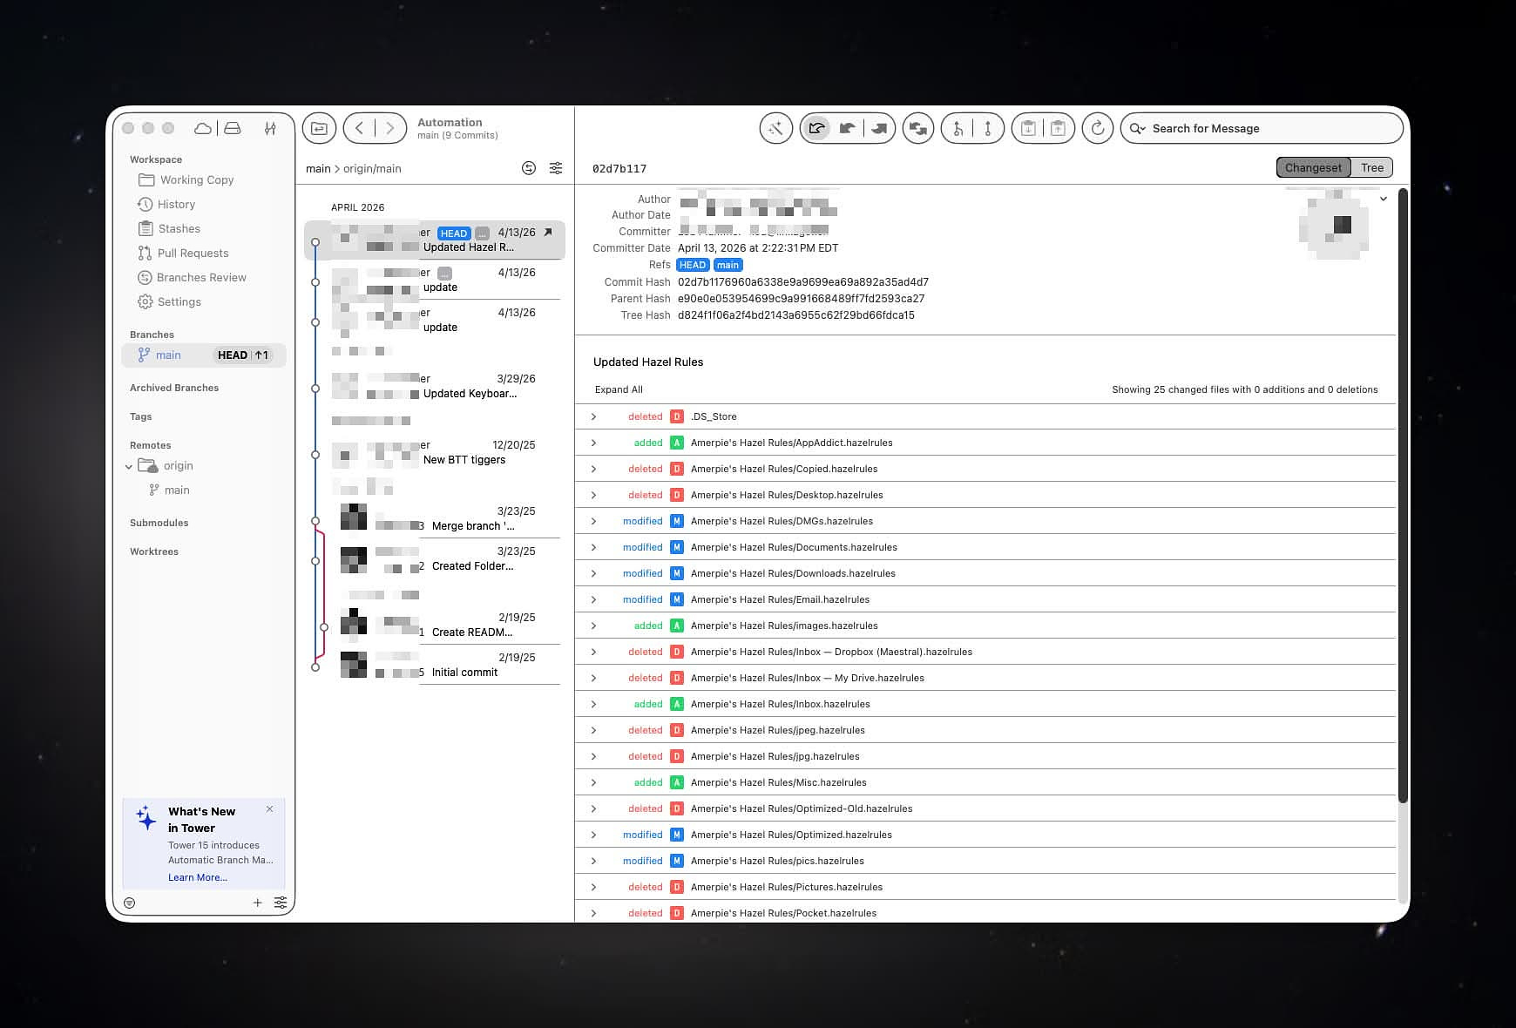Screen dimensions: 1516x1028
Task: Open the Pull Requests sidebar item
Action: [193, 254]
